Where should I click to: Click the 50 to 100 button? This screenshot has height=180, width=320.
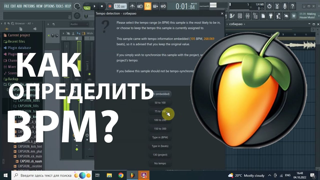[x=160, y=103]
